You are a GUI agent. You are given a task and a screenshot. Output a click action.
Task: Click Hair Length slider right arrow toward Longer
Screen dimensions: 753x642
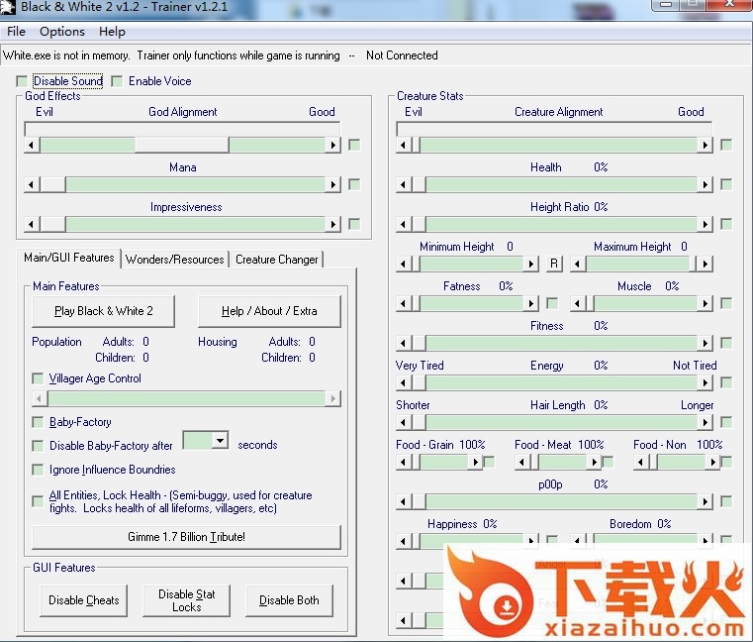(705, 422)
